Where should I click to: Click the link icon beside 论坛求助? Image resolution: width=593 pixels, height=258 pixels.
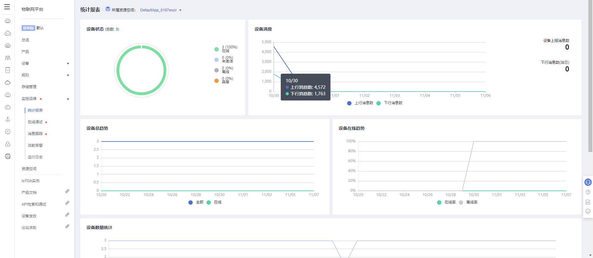pos(67,226)
